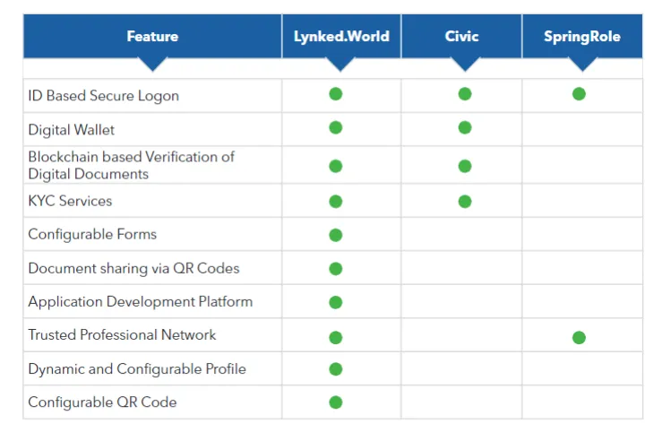Click Lynked.World dot for Digital Wallet
Image resolution: width=662 pixels, height=441 pixels.
coord(336,127)
